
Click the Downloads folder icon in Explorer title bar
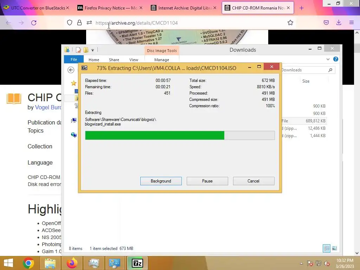67,50
